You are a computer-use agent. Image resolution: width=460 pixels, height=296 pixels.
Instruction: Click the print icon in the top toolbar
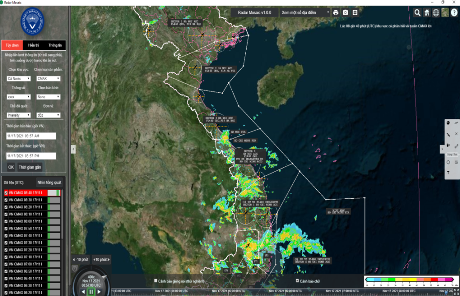336,13
